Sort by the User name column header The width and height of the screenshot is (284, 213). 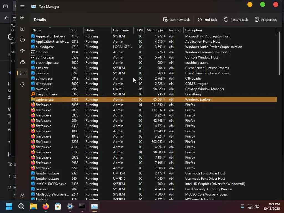[122, 30]
